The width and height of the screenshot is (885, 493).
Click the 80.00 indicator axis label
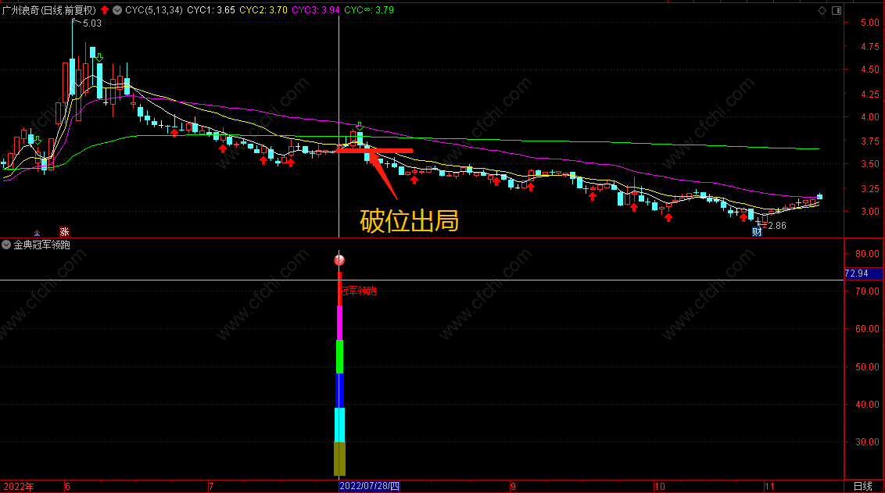(868, 254)
